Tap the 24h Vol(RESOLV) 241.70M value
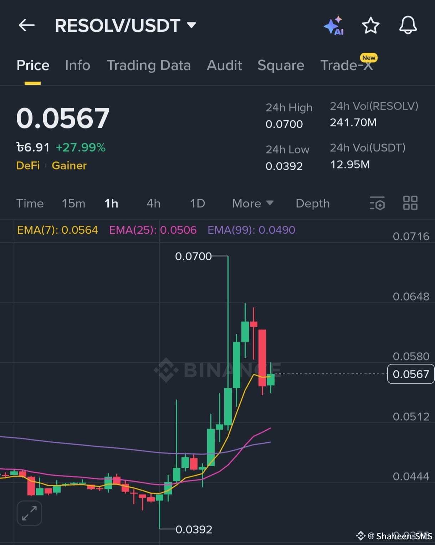 (353, 123)
